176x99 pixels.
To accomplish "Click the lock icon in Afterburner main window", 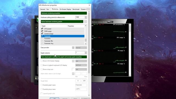I will 36,78.
